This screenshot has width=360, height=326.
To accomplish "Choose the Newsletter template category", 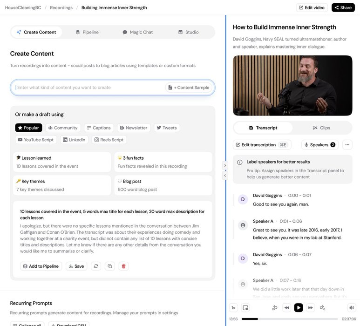I will click(x=134, y=128).
